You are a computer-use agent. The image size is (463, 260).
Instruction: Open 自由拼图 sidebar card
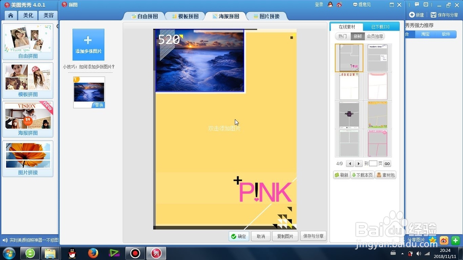coord(28,42)
